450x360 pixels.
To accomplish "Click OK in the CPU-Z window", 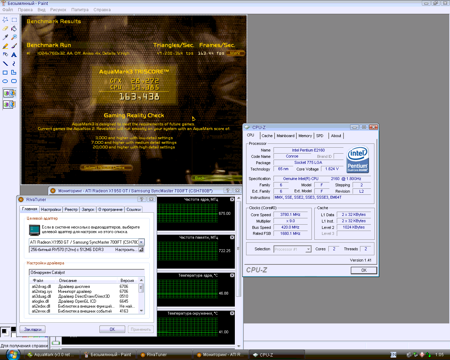I will pyautogui.click(x=364, y=270).
